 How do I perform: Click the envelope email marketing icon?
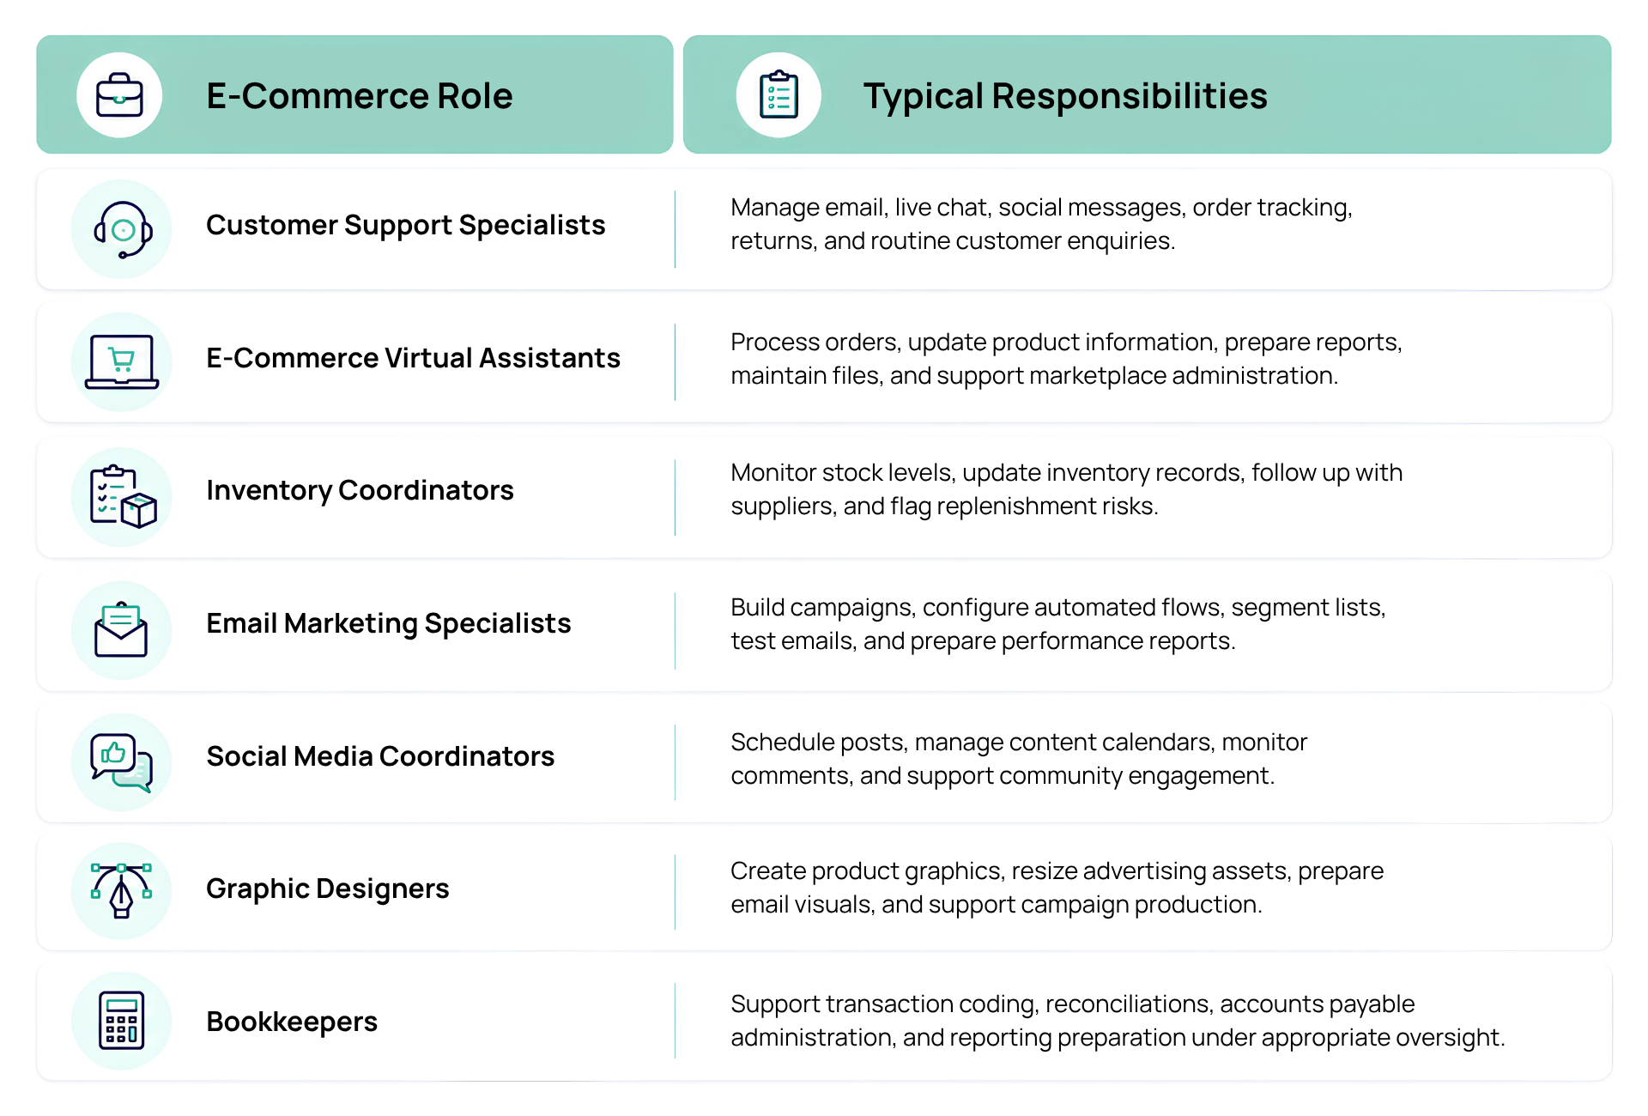coord(122,630)
